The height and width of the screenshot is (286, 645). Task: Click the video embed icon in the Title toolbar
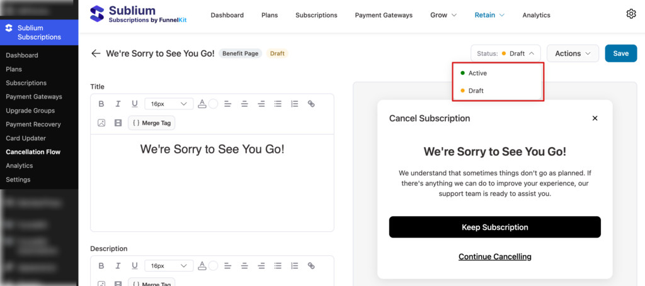(x=118, y=123)
